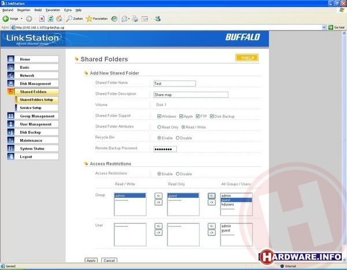This screenshot has width=347, height=270.
Task: Click the Remote Backup Password field
Action: click(165, 149)
